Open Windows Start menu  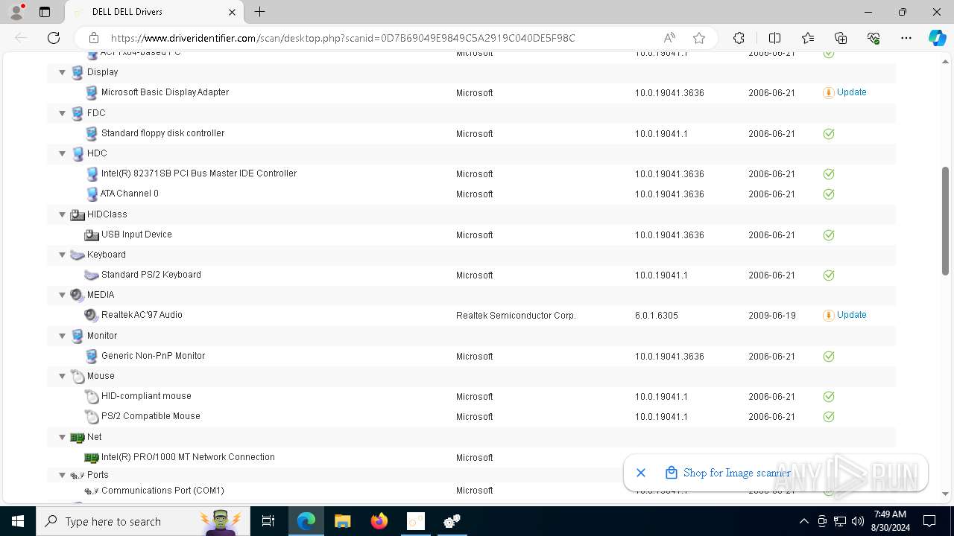[x=18, y=521]
